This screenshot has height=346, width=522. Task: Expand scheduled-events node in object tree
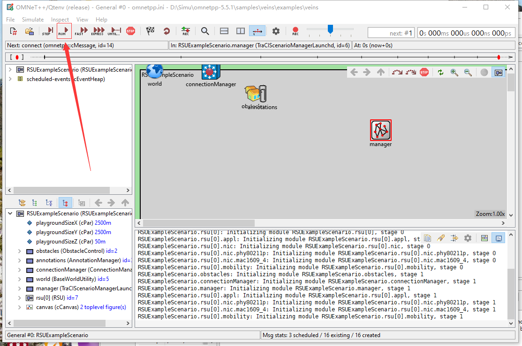tap(10, 79)
